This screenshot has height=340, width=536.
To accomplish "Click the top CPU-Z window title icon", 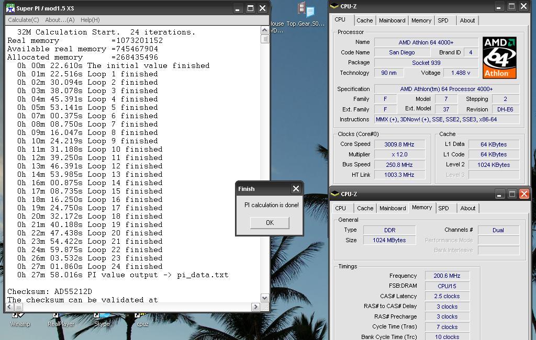I will [334, 6].
